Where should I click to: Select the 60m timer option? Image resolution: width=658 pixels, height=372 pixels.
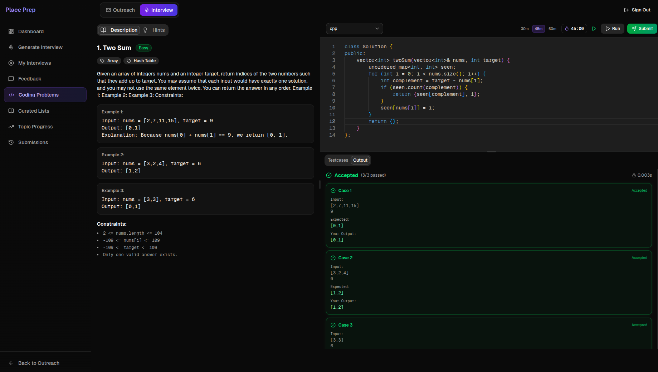[x=552, y=29]
